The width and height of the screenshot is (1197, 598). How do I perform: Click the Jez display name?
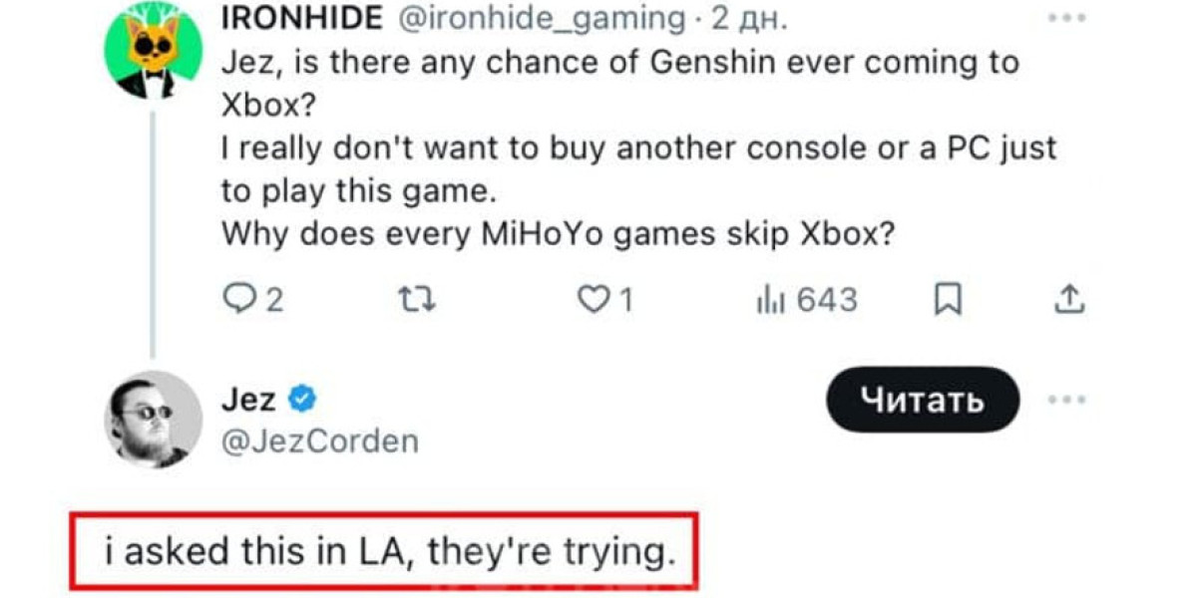tap(248, 401)
